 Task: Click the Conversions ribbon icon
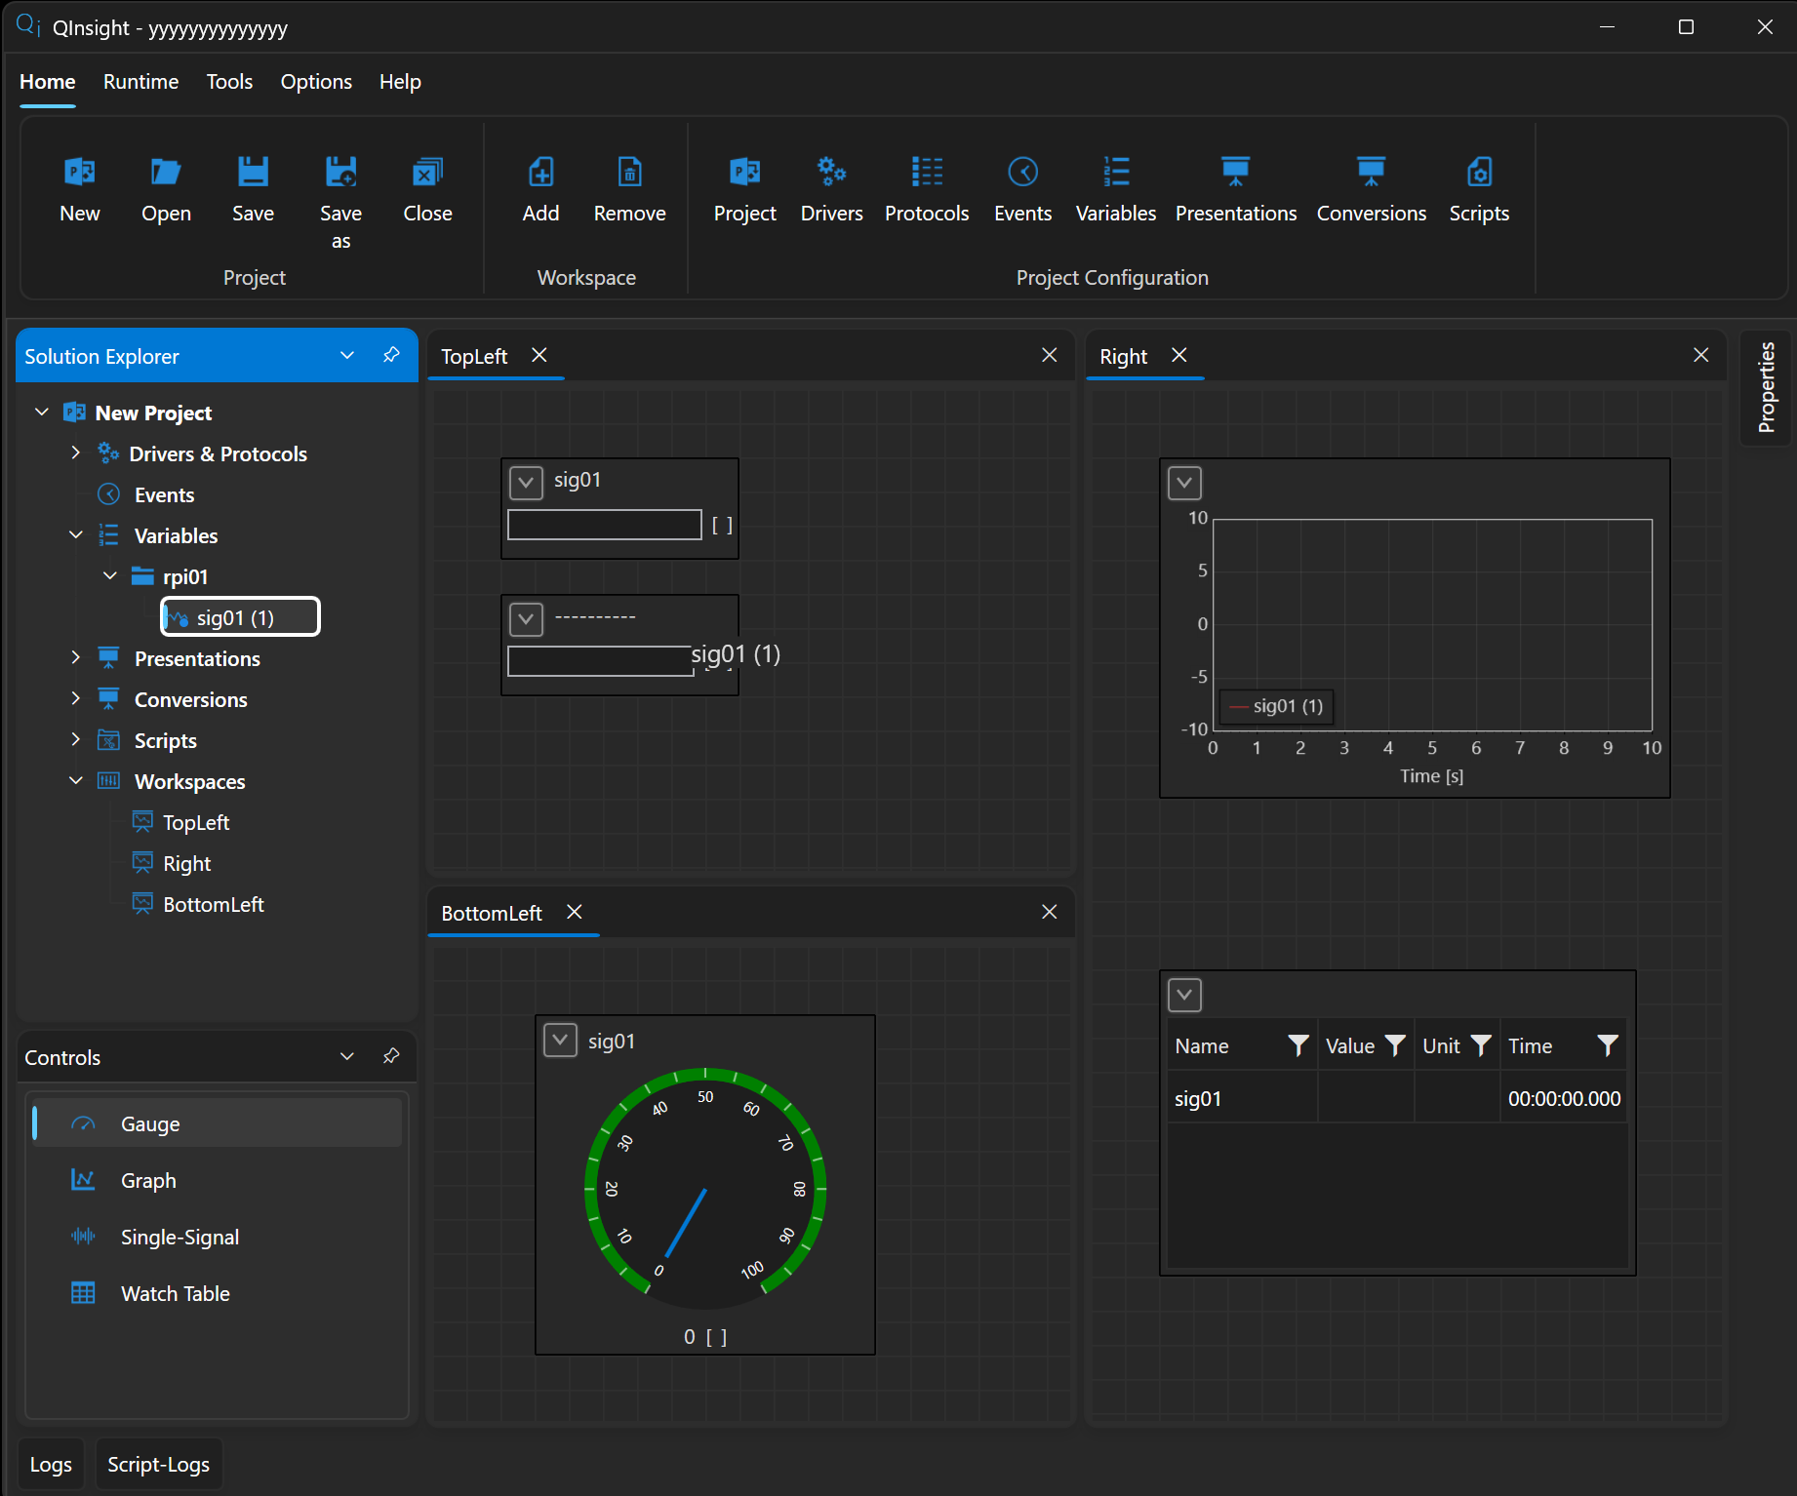coord(1371,173)
